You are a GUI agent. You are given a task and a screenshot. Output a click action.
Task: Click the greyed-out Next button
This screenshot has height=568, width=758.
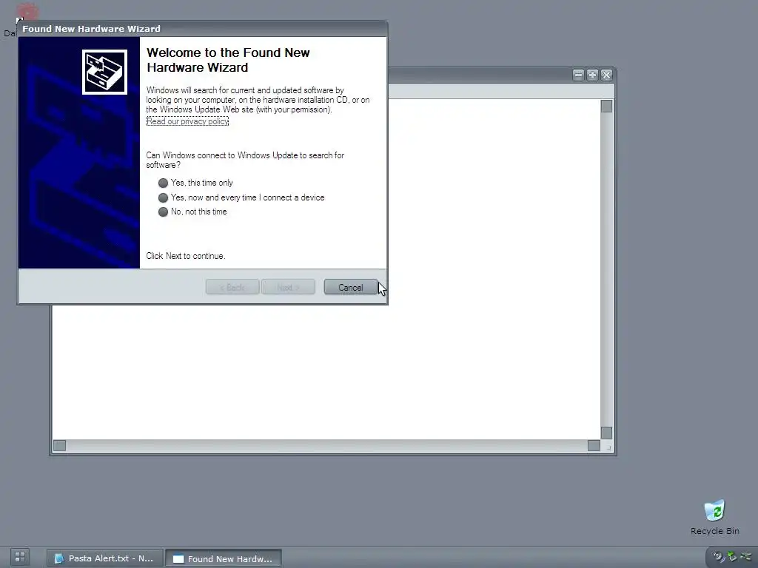point(288,287)
